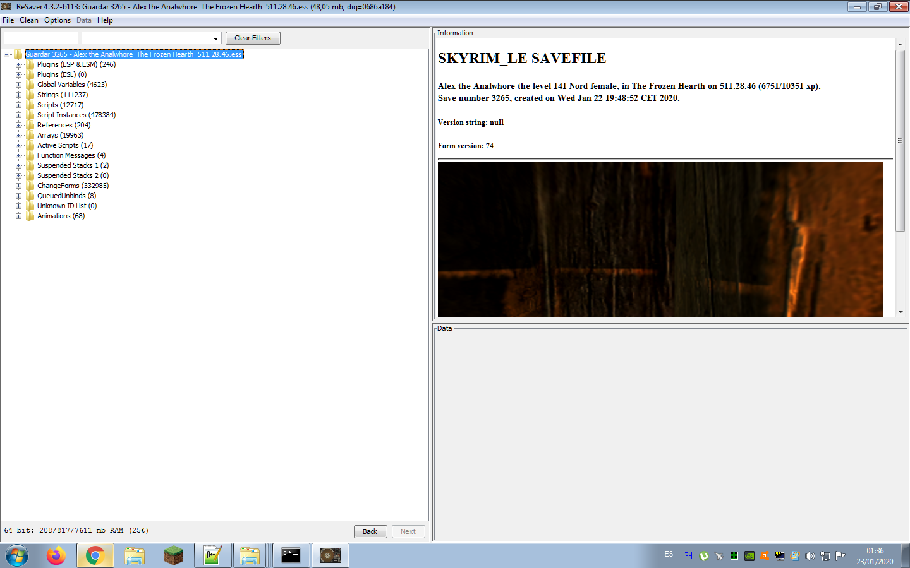Select the Arrays (19963) tree row
Viewport: 910px width, 568px height.
[60, 135]
